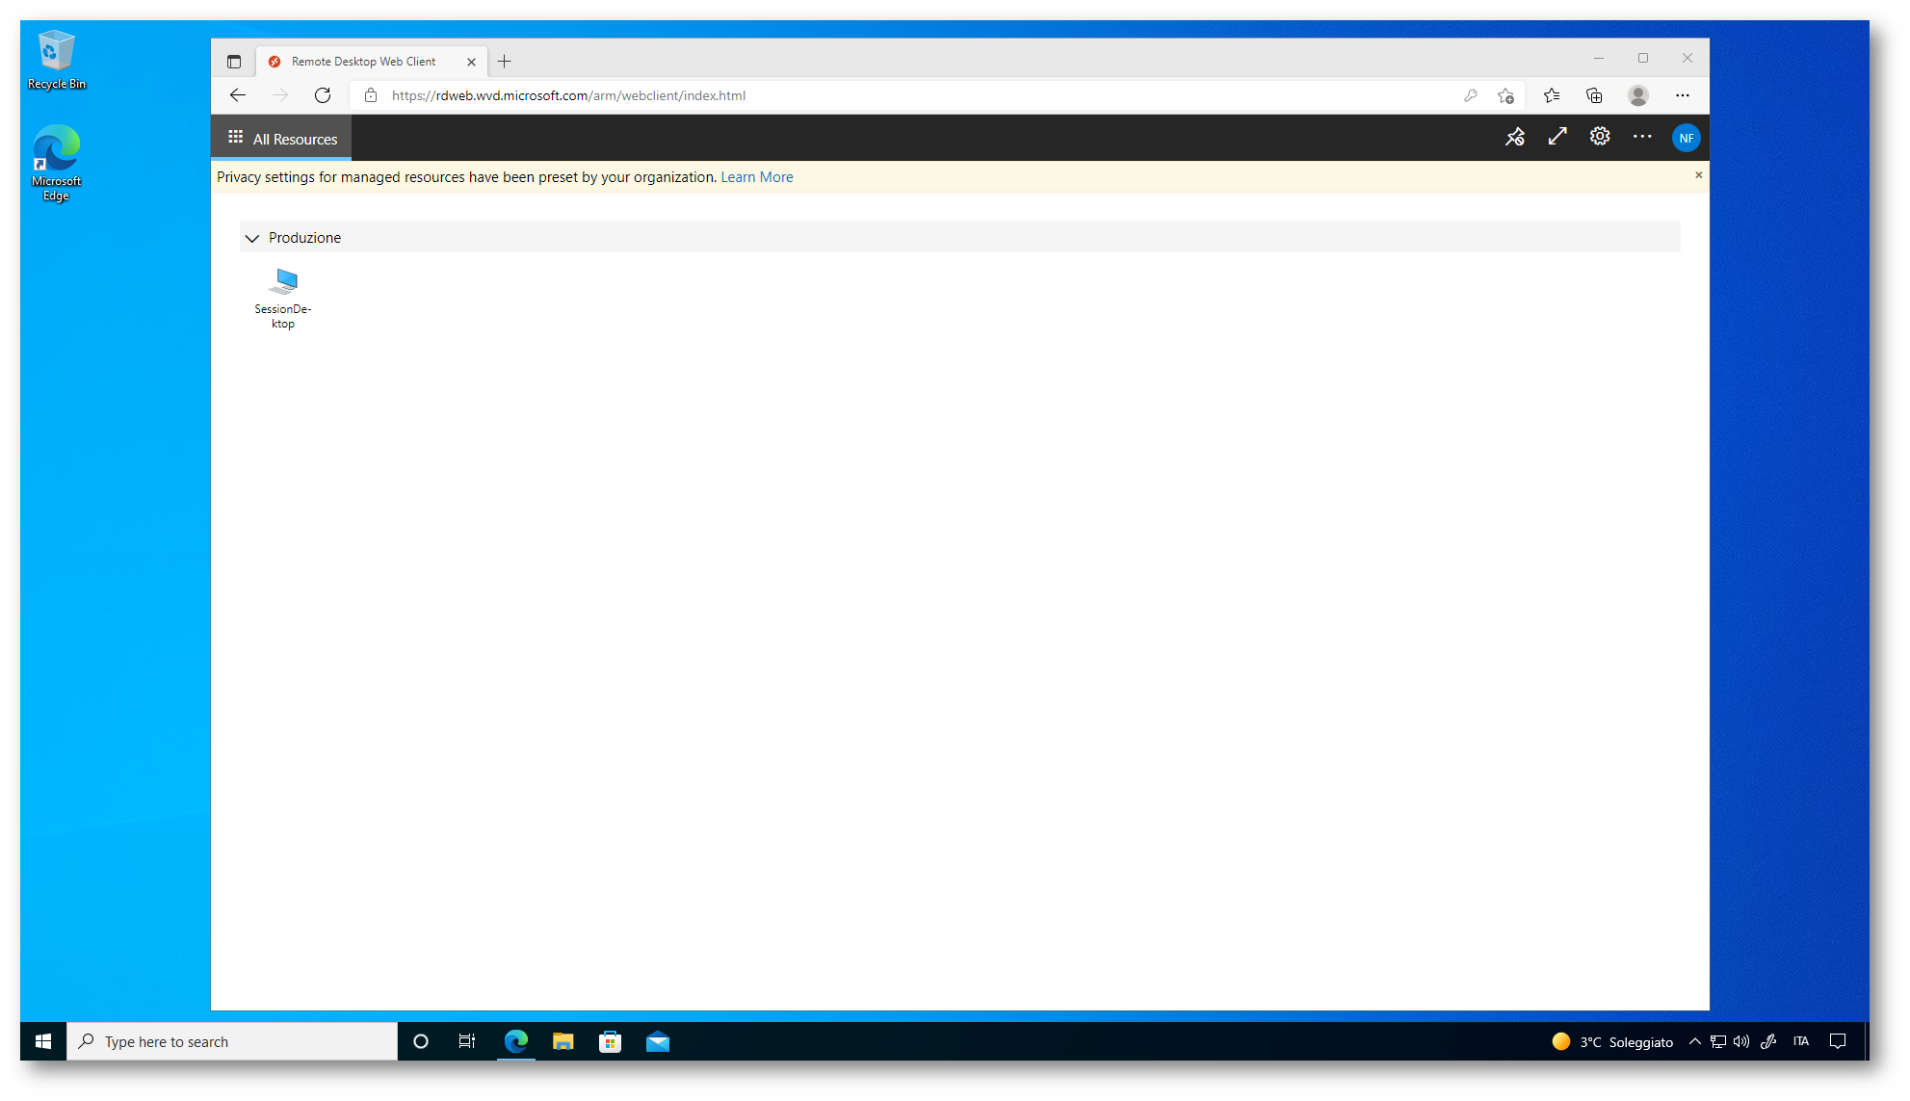
Task: Launch Microsoft Store from the taskbar
Action: (611, 1041)
